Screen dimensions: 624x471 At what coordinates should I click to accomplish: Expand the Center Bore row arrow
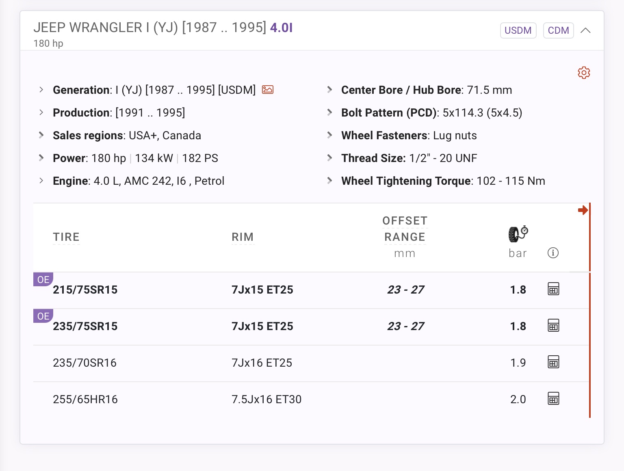[x=329, y=90]
